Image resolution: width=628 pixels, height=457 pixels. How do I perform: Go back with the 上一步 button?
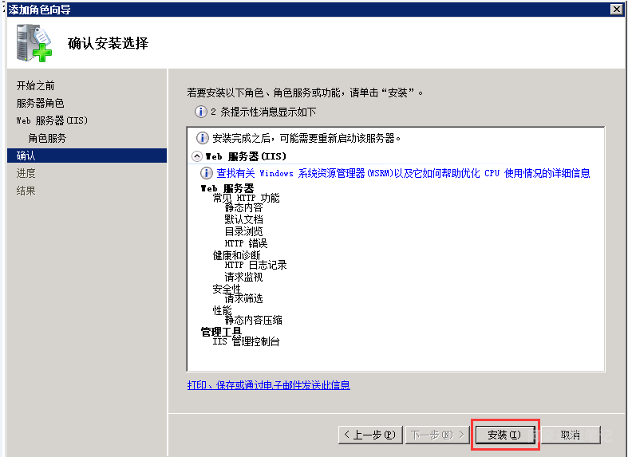click(x=369, y=435)
